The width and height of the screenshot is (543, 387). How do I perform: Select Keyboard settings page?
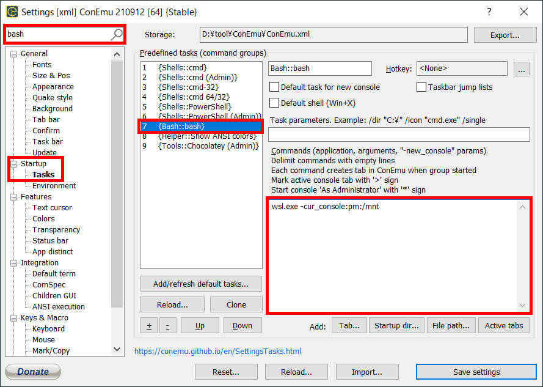(48, 329)
